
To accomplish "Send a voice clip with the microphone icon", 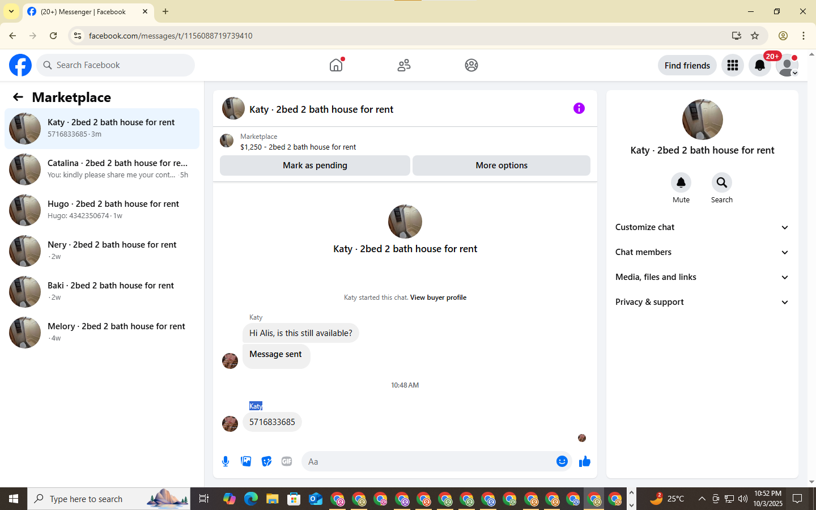I will point(226,461).
